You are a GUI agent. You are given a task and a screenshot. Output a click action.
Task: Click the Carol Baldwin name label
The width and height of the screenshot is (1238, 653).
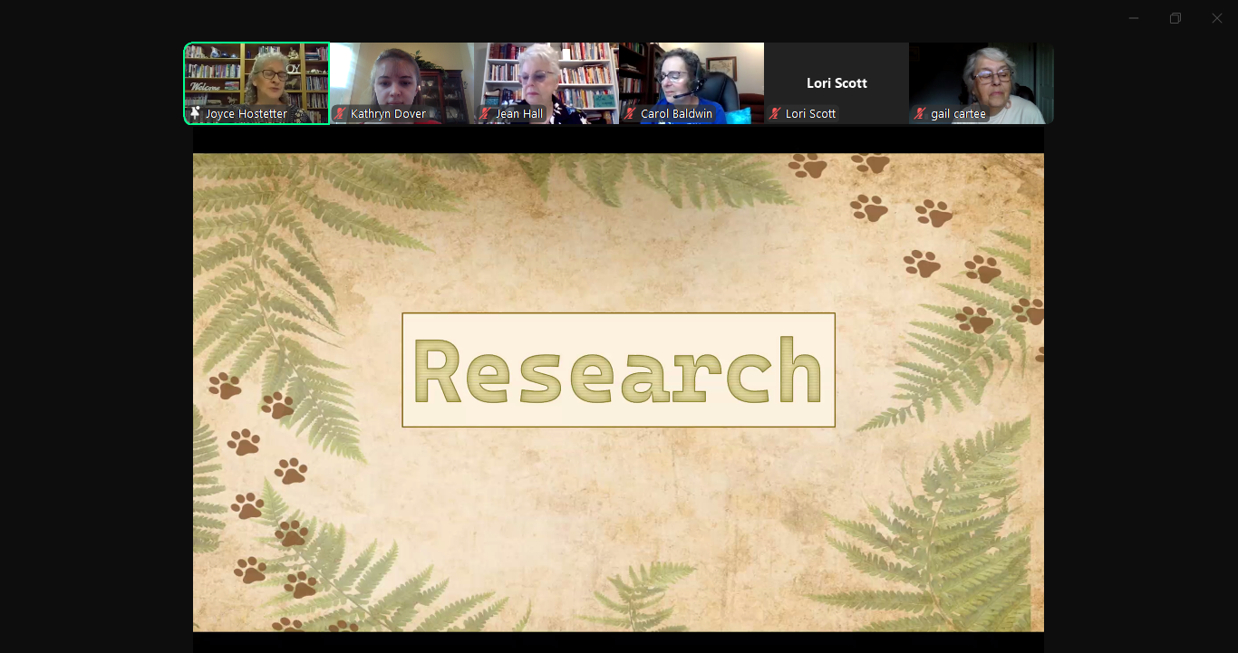[x=676, y=114]
